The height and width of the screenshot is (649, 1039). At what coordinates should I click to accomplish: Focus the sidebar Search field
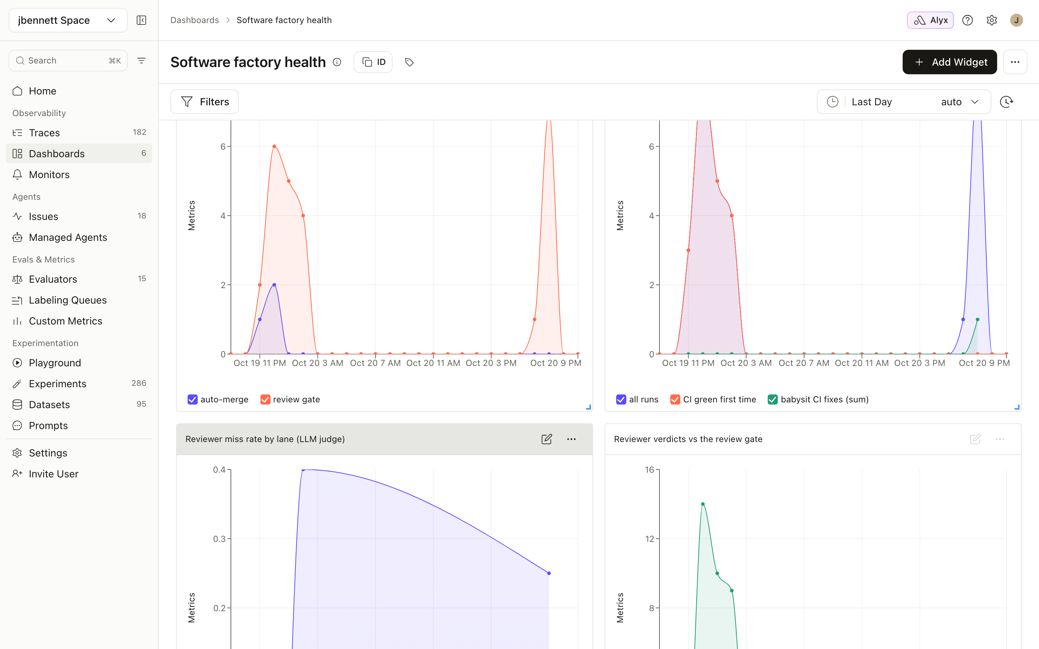(68, 61)
